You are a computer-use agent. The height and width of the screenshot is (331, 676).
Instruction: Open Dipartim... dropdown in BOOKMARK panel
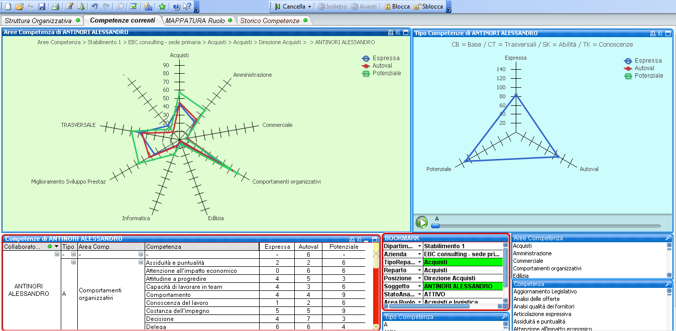click(419, 246)
